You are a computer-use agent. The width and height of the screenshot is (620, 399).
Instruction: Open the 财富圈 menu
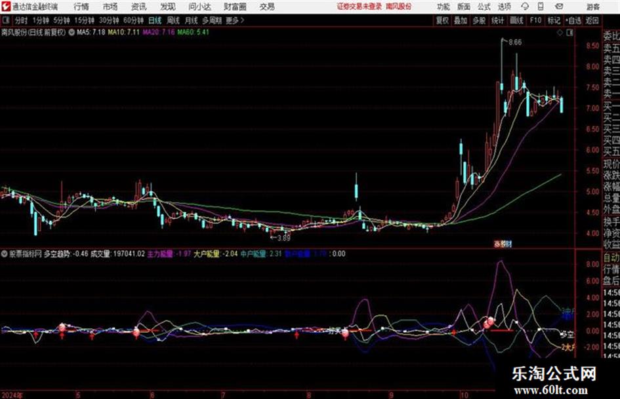235,7
